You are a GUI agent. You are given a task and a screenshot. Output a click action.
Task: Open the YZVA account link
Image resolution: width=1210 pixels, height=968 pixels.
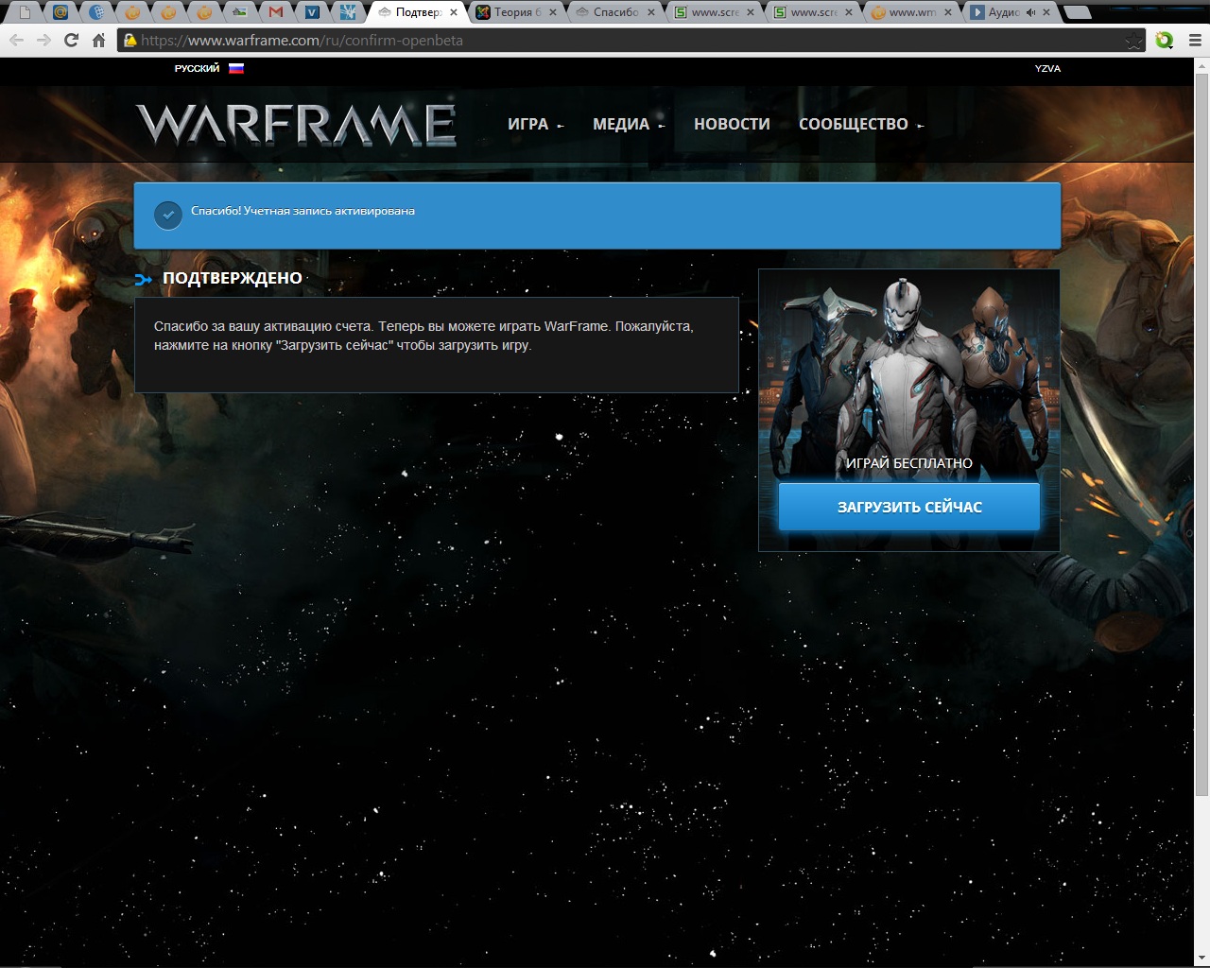click(1047, 69)
